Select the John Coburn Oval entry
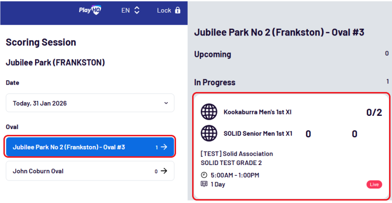The image size is (392, 203). (x=78, y=171)
